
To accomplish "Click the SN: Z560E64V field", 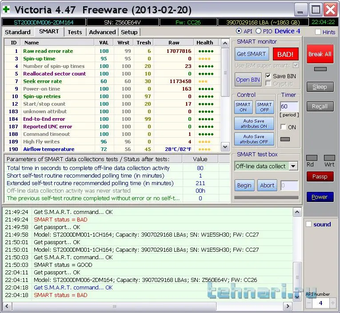I will coord(123,22).
